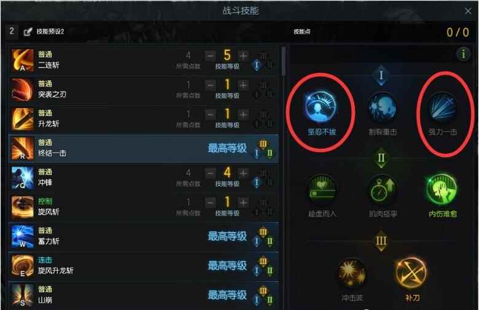Open the green info icon
This screenshot has width=479, height=310.
click(464, 55)
